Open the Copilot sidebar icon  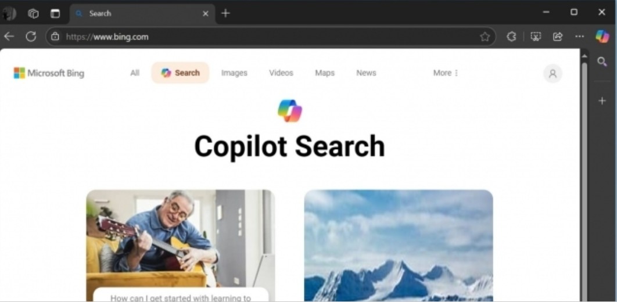(x=602, y=37)
